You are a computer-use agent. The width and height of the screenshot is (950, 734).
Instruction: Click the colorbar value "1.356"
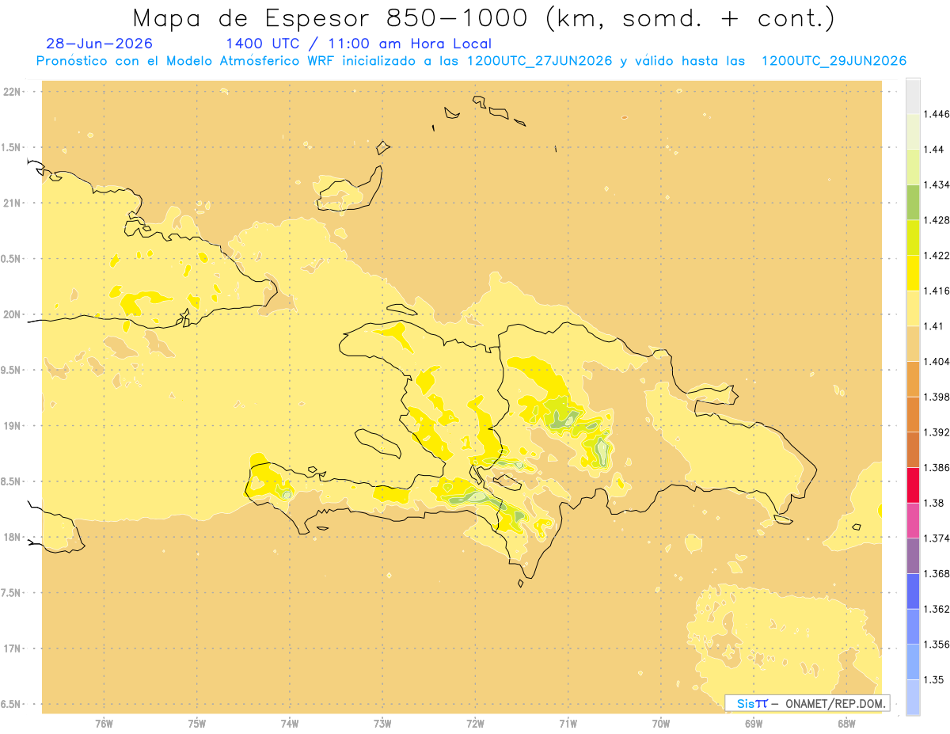pos(937,644)
